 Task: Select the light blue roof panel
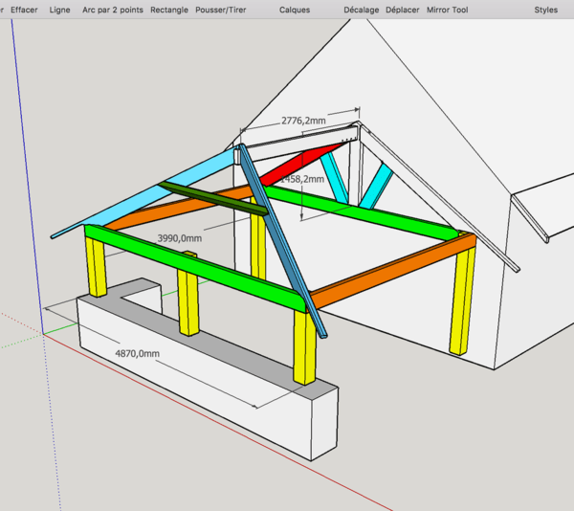coord(146,190)
